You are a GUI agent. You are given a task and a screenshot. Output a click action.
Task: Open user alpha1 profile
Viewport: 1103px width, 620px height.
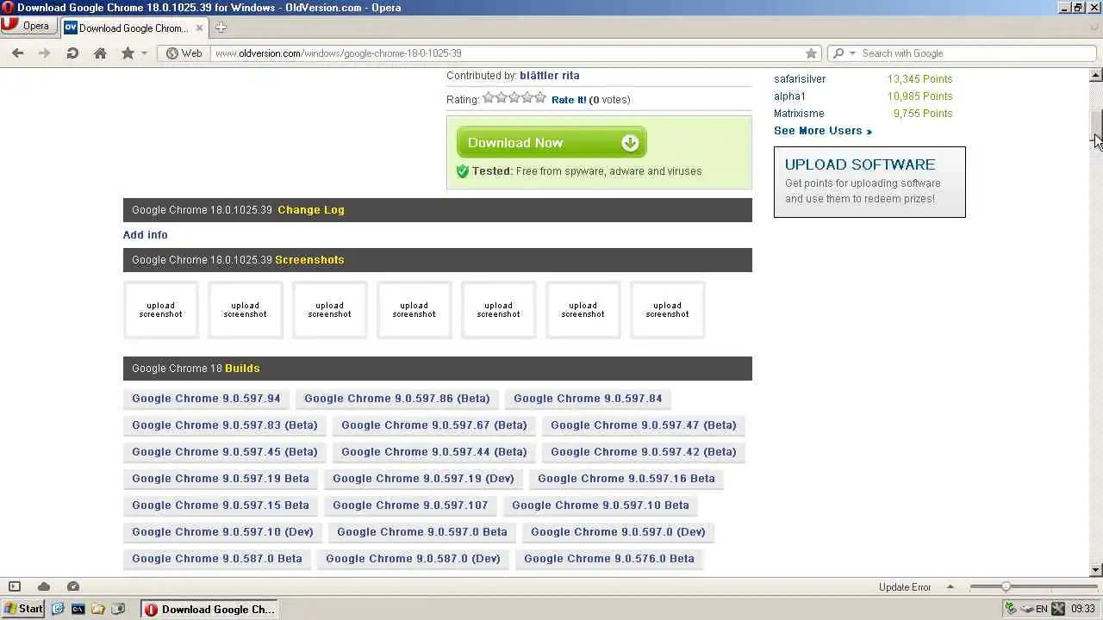point(789,96)
